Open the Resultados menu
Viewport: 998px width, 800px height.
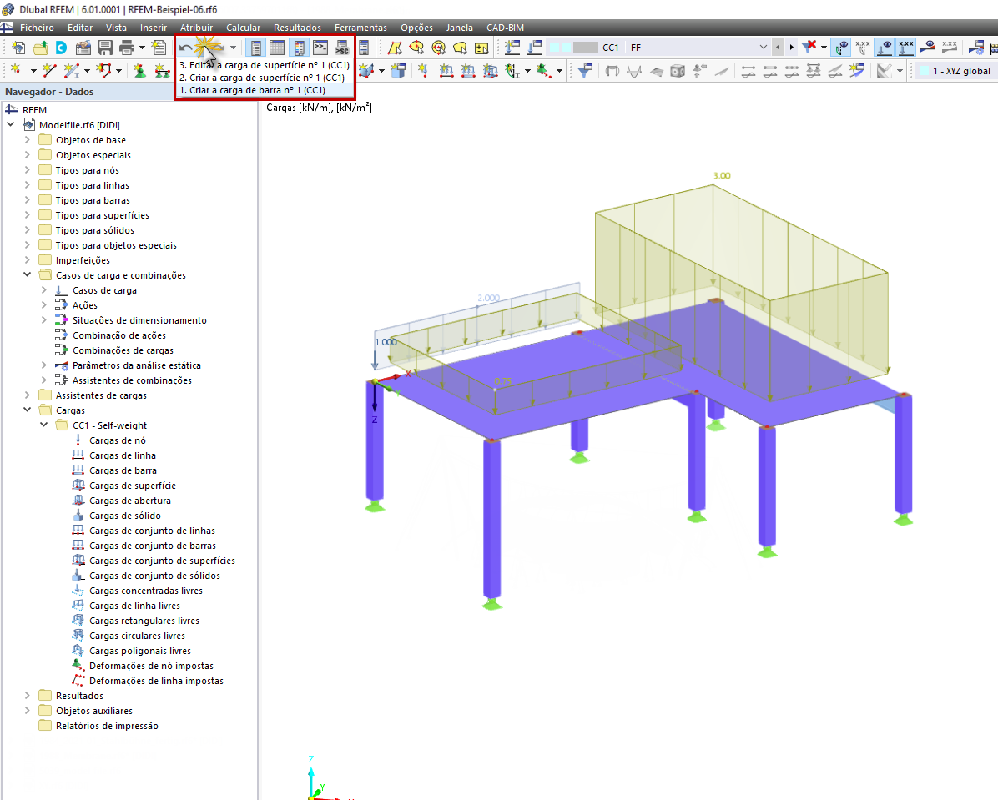(297, 28)
